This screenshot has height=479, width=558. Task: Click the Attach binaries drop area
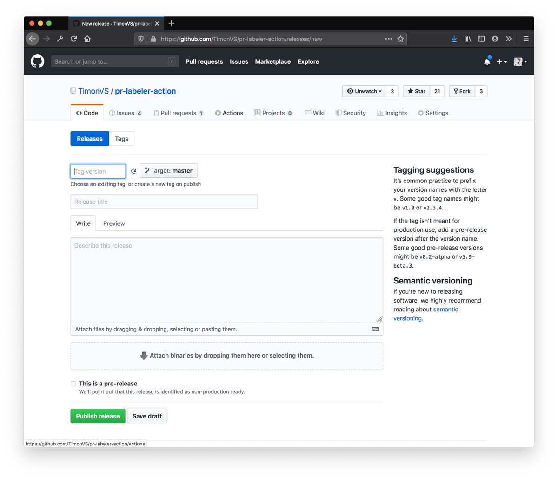pyautogui.click(x=227, y=356)
